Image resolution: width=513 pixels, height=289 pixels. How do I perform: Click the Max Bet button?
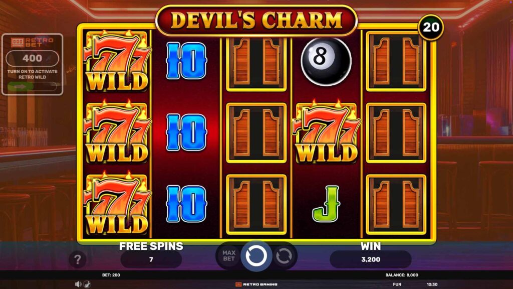[x=228, y=256]
